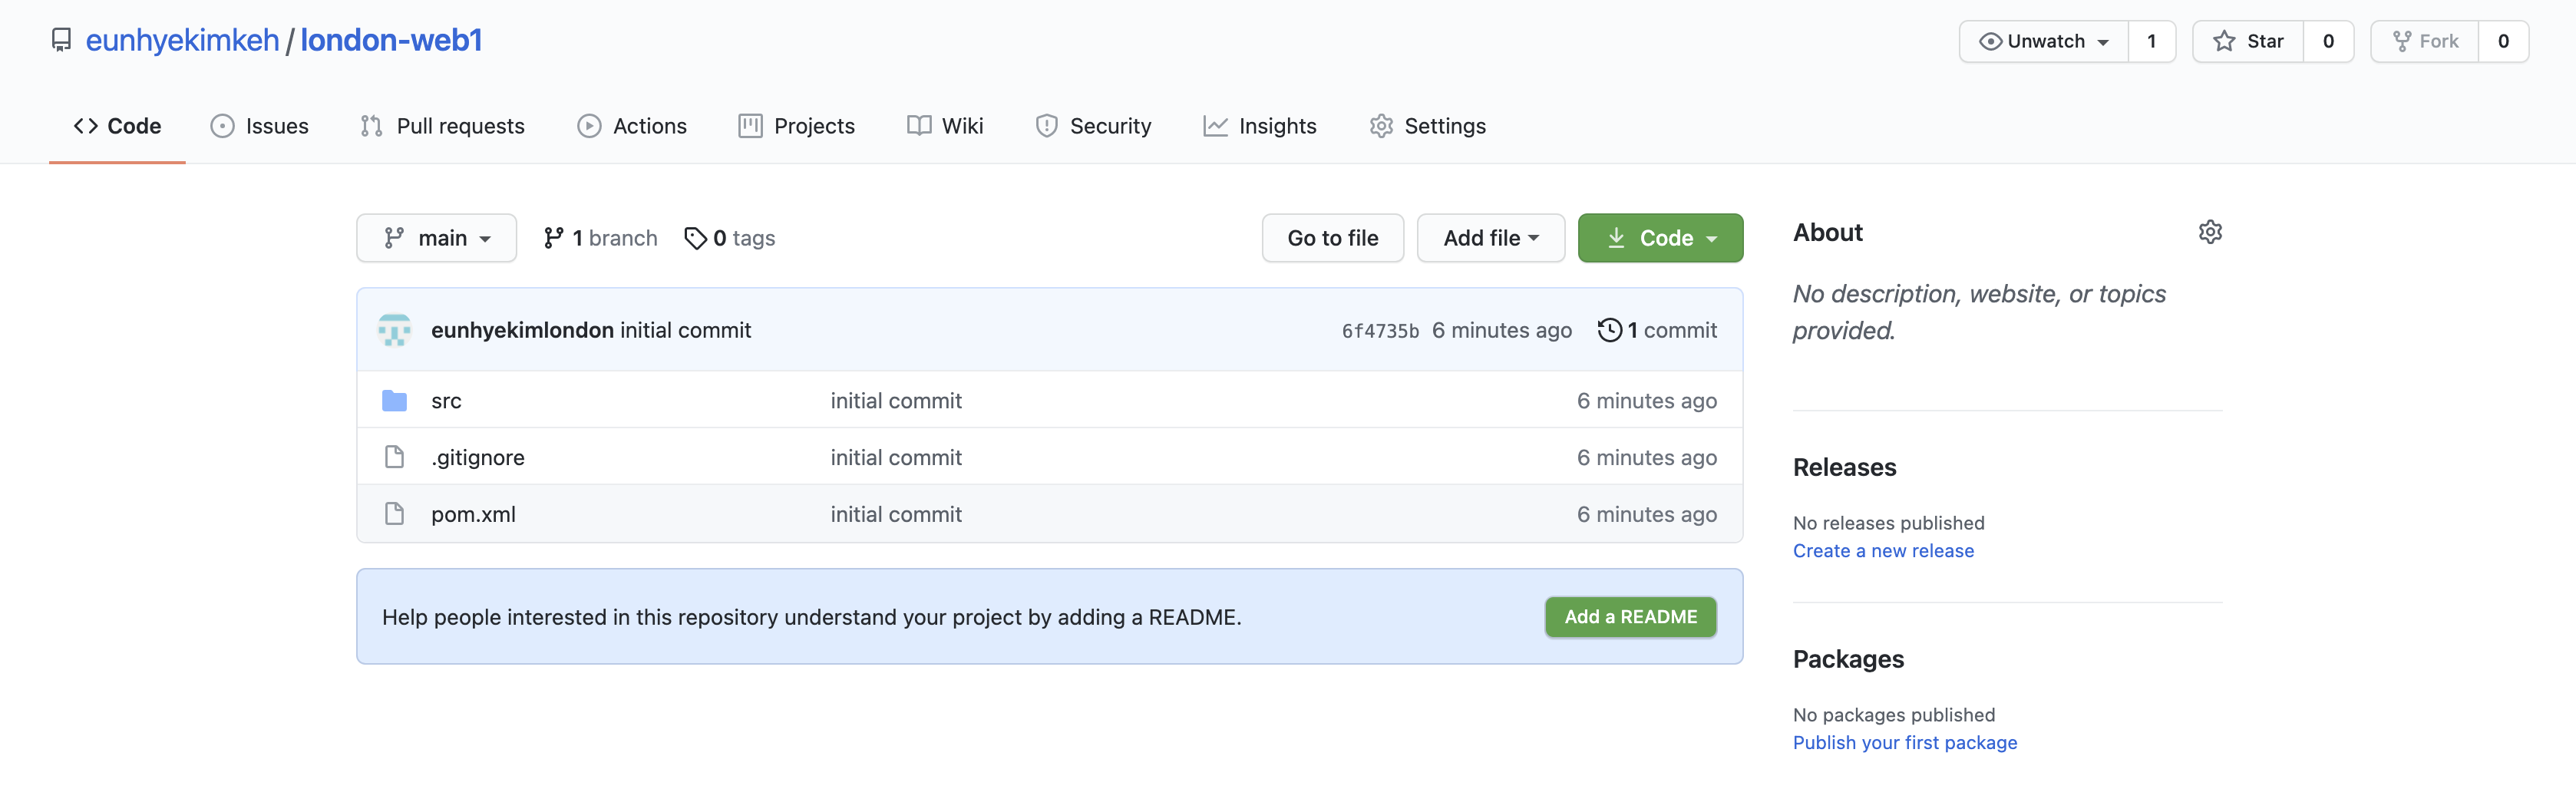Click Create a new release link
2576x789 pixels.
click(1883, 551)
